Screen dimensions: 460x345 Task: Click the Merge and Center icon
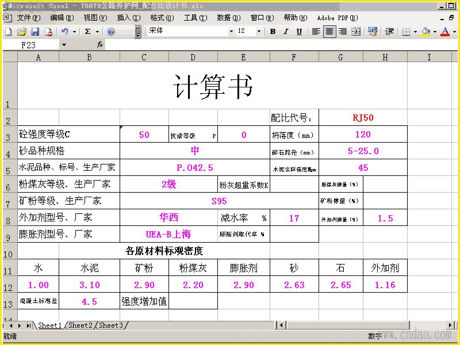[x=356, y=32]
